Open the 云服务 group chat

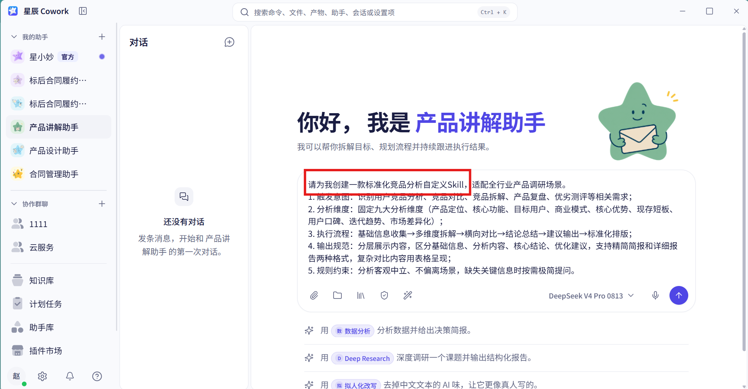(x=59, y=247)
